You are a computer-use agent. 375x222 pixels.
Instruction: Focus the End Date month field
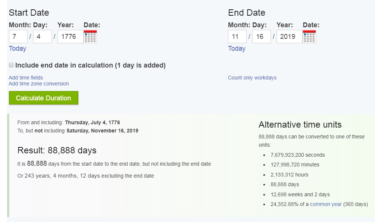pos(237,37)
